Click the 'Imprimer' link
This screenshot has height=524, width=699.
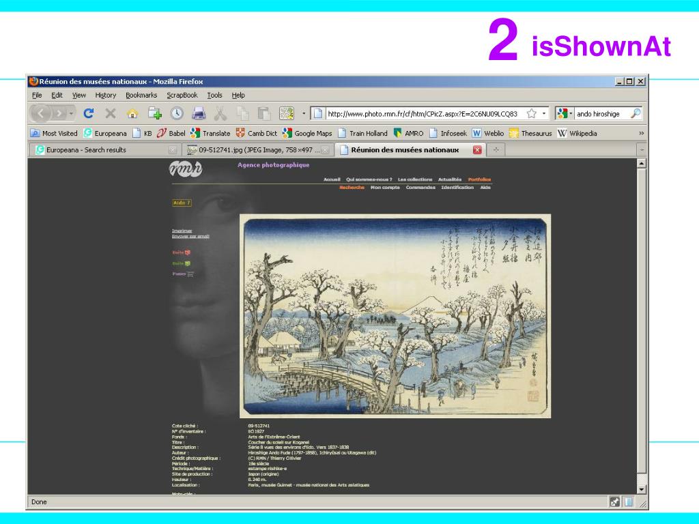click(x=182, y=231)
